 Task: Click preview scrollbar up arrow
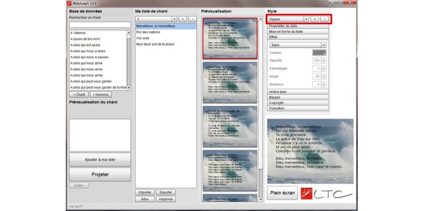[x=261, y=19]
